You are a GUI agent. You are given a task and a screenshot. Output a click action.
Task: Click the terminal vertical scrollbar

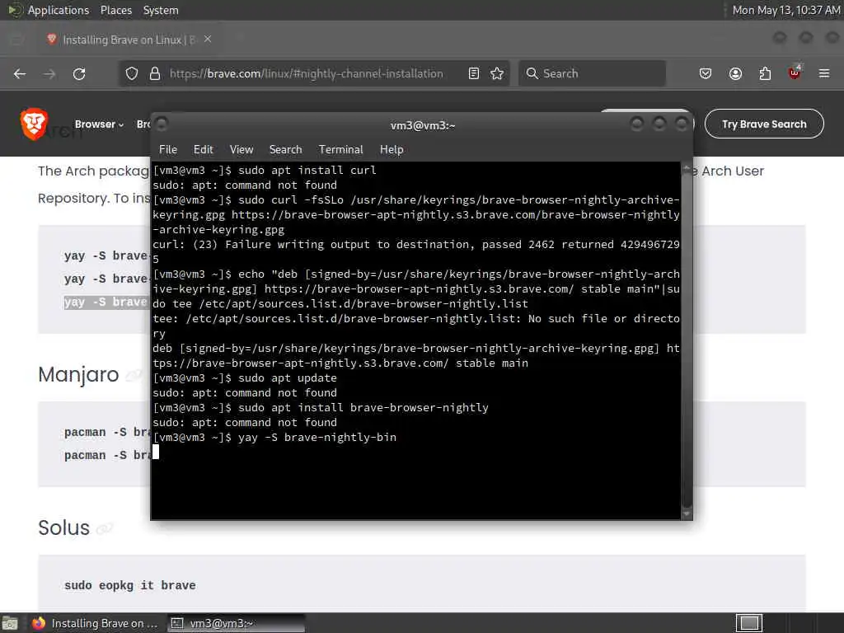click(x=687, y=339)
